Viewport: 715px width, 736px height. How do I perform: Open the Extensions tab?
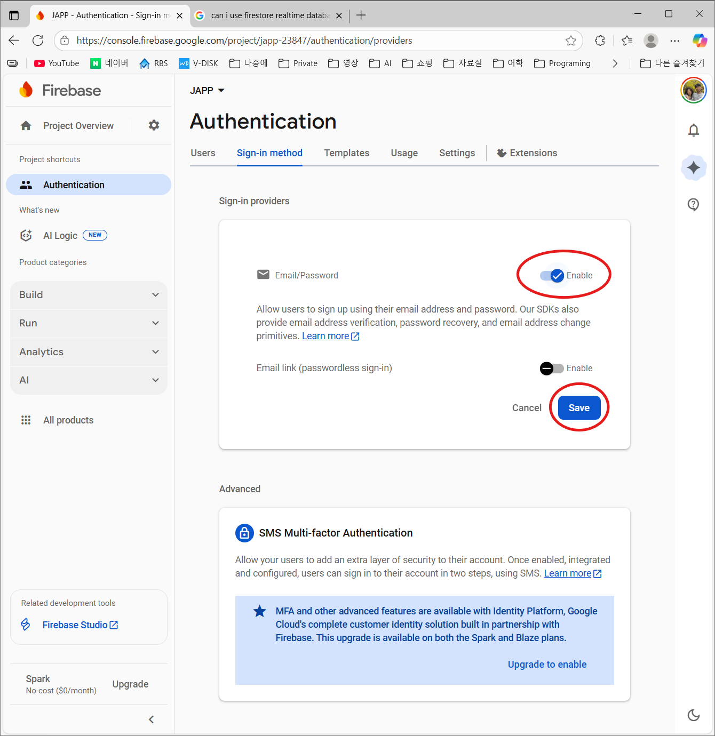pos(527,153)
